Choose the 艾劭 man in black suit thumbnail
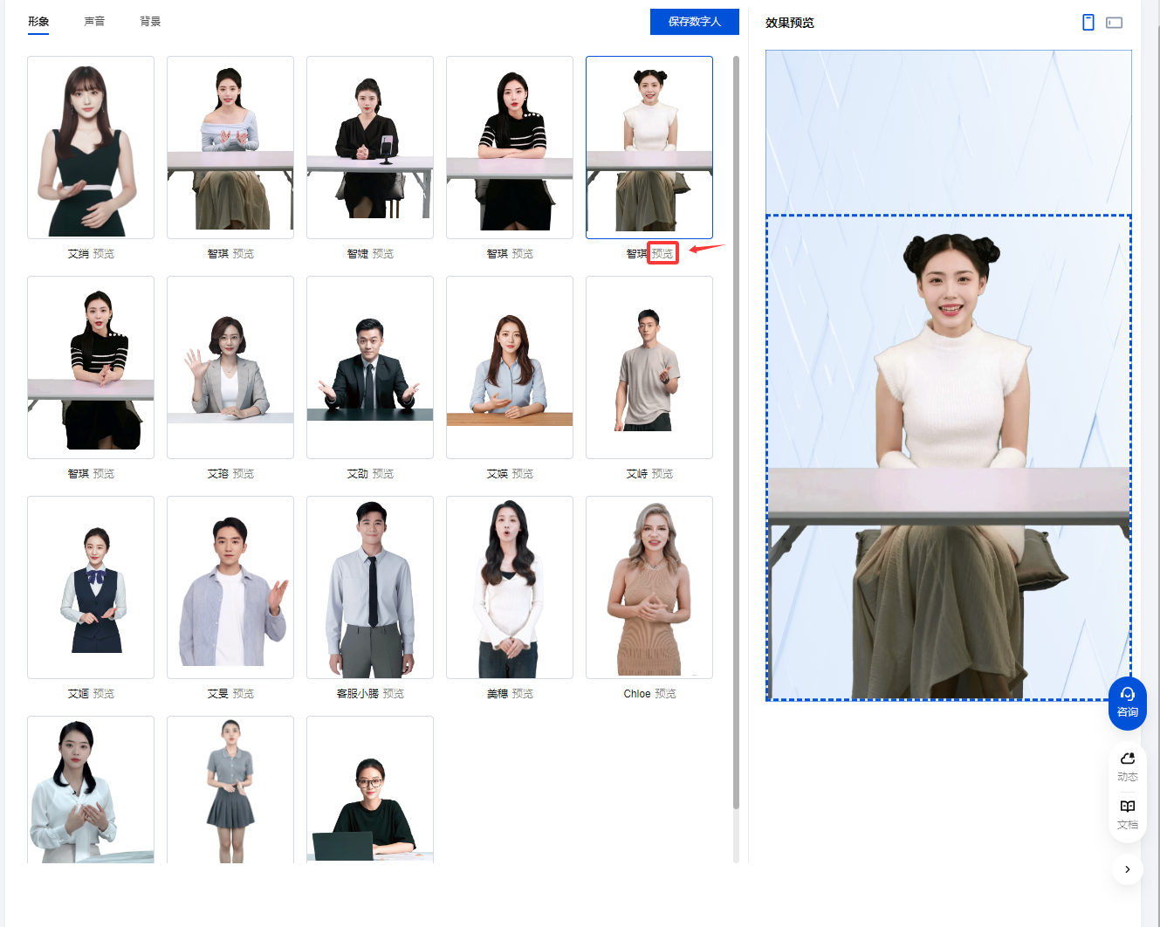This screenshot has height=927, width=1160. (x=370, y=367)
